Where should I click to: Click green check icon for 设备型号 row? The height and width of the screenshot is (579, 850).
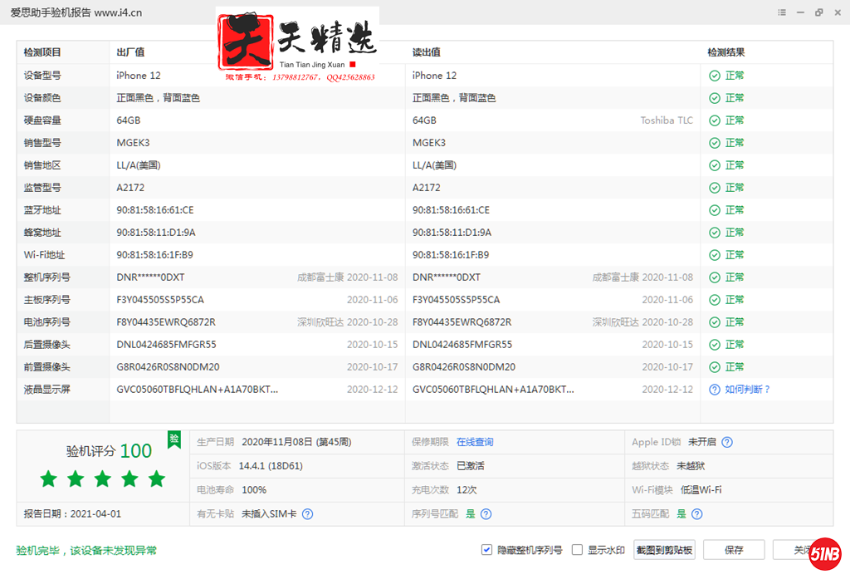click(x=714, y=76)
